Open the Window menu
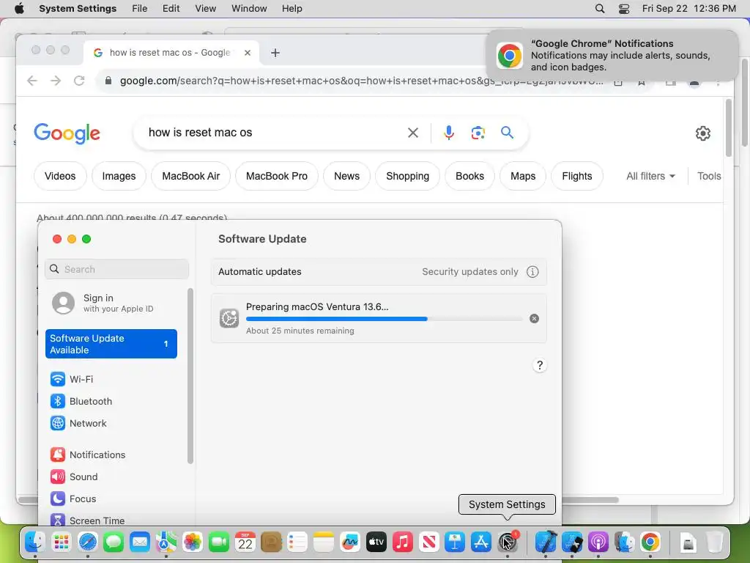The width and height of the screenshot is (750, 563). (x=249, y=9)
